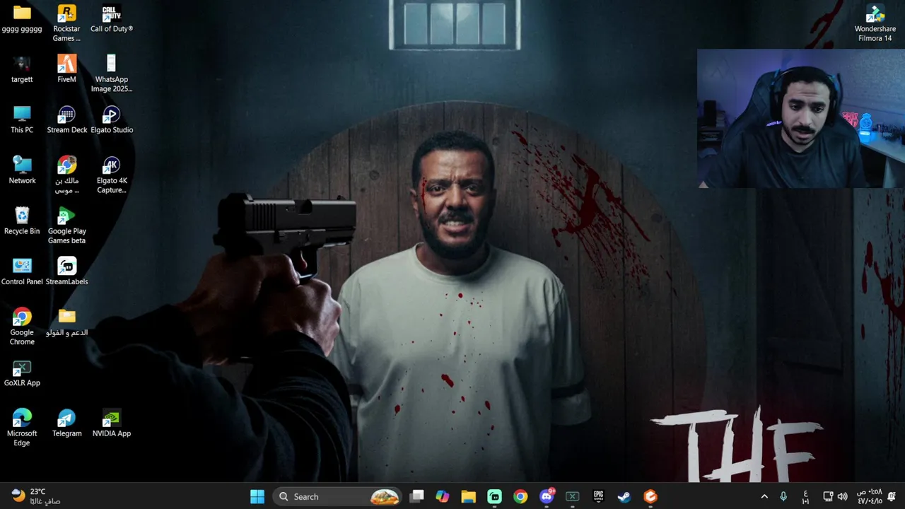
Task: Open the Arabic-named folder on desktop
Action: click(66, 322)
